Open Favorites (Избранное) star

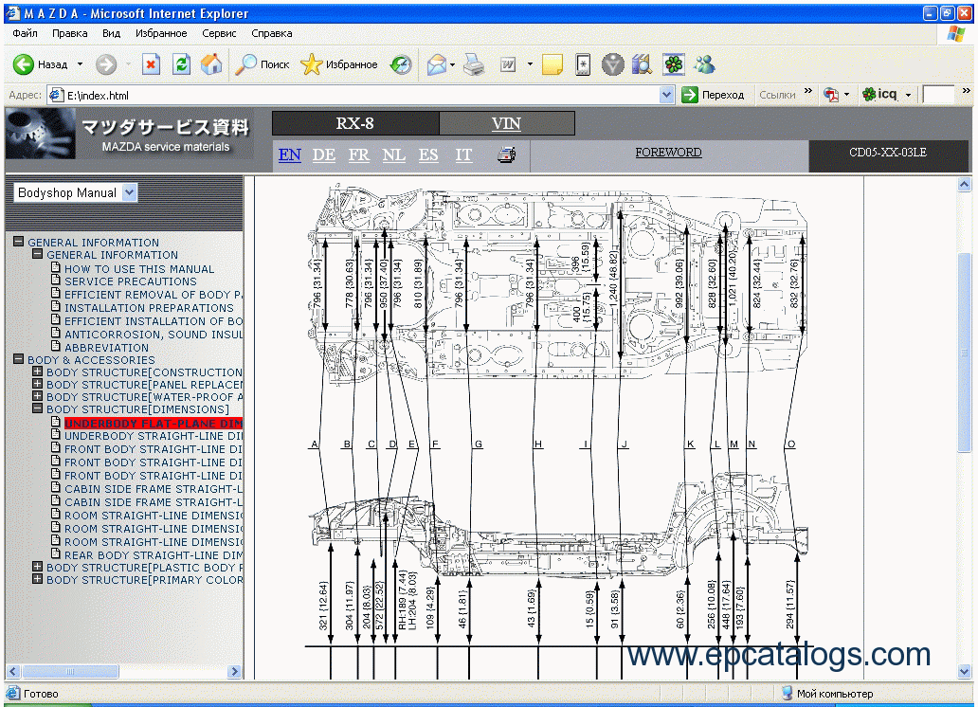[311, 64]
